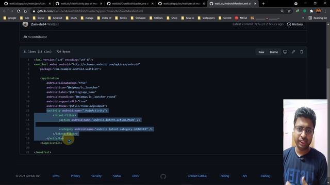
Task: Open the Shop bookmarks folder
Action: point(172,18)
